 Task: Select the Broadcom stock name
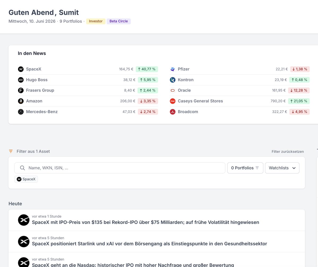coord(188,112)
